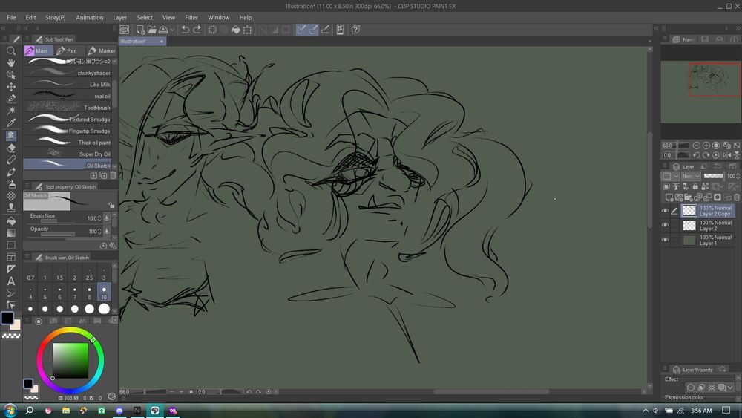Hide Layer 2 using its eye icon
Image resolution: width=742 pixels, height=418 pixels.
665,225
